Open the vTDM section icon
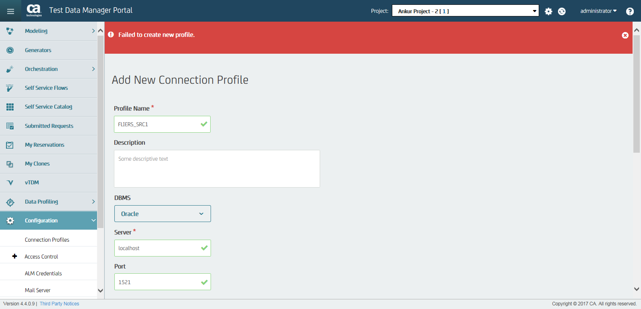641x309 pixels. click(10, 182)
